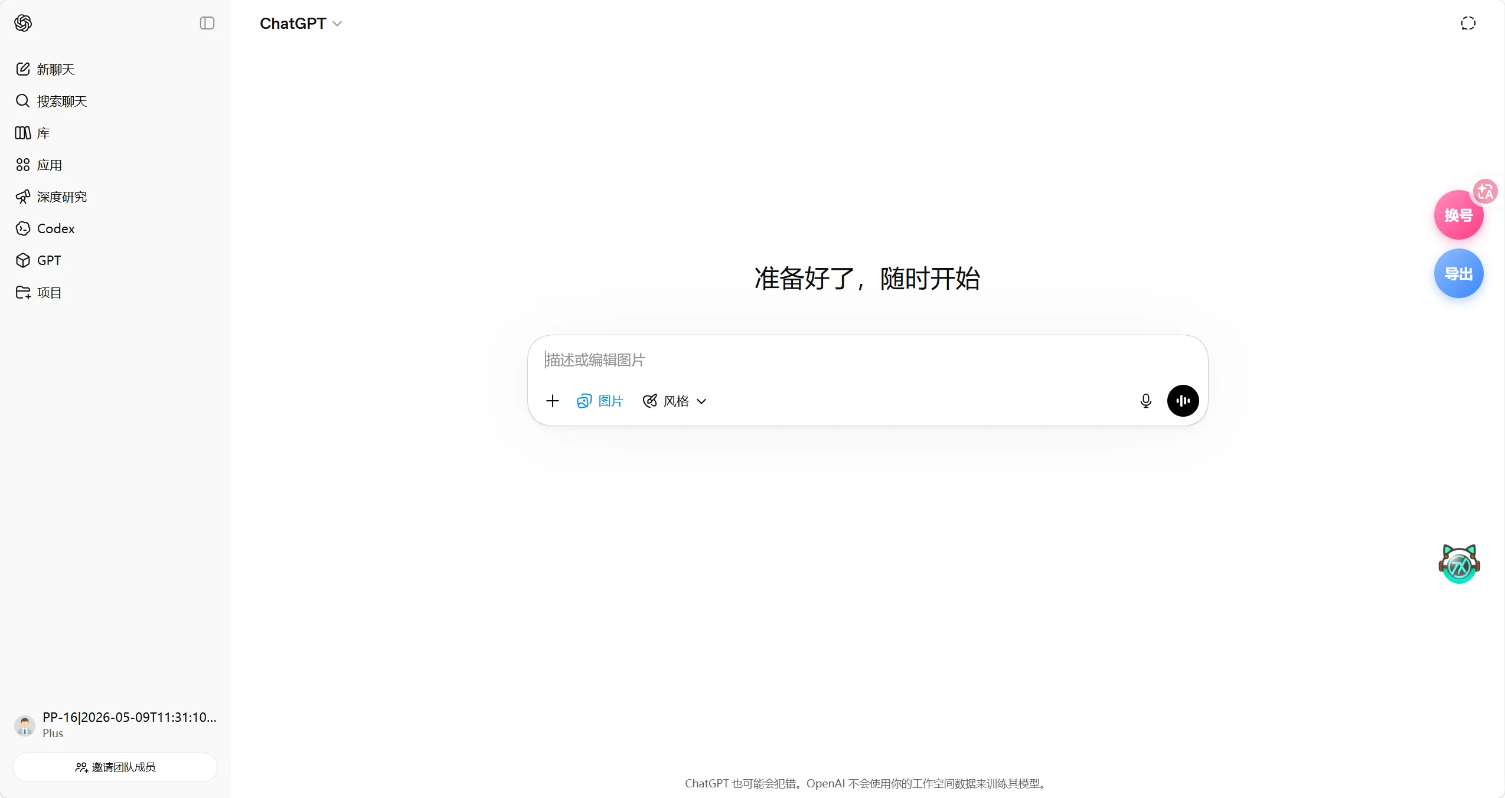Screen dimensions: 1505x798
Task: Open the 应用 apps section
Action: pos(115,165)
